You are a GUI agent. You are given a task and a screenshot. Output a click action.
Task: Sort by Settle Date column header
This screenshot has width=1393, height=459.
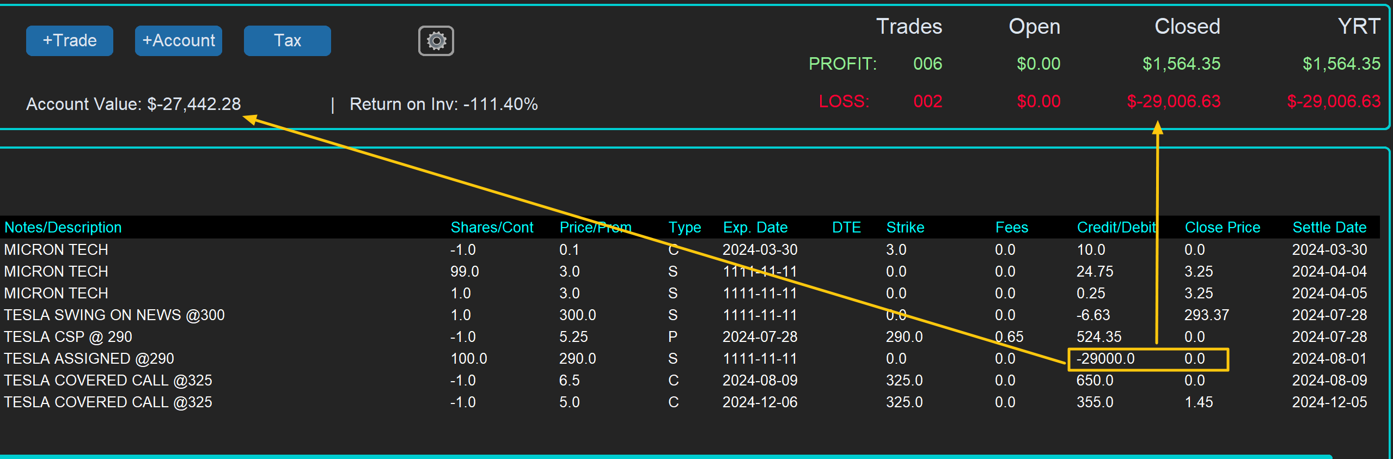click(x=1329, y=228)
